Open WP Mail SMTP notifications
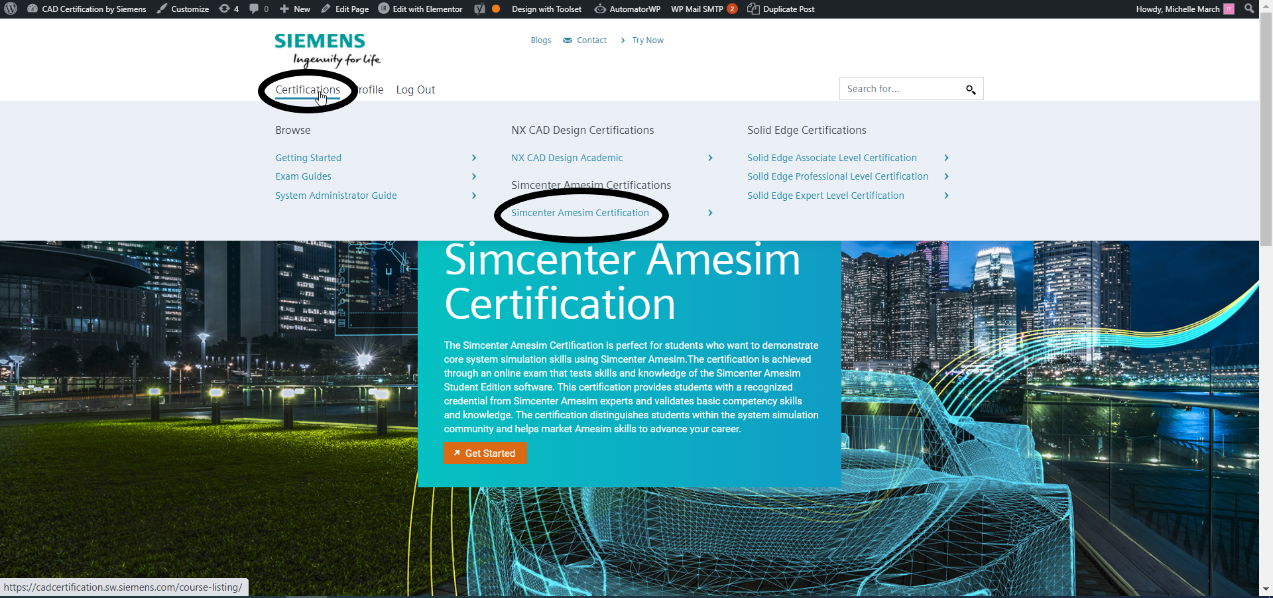 704,9
